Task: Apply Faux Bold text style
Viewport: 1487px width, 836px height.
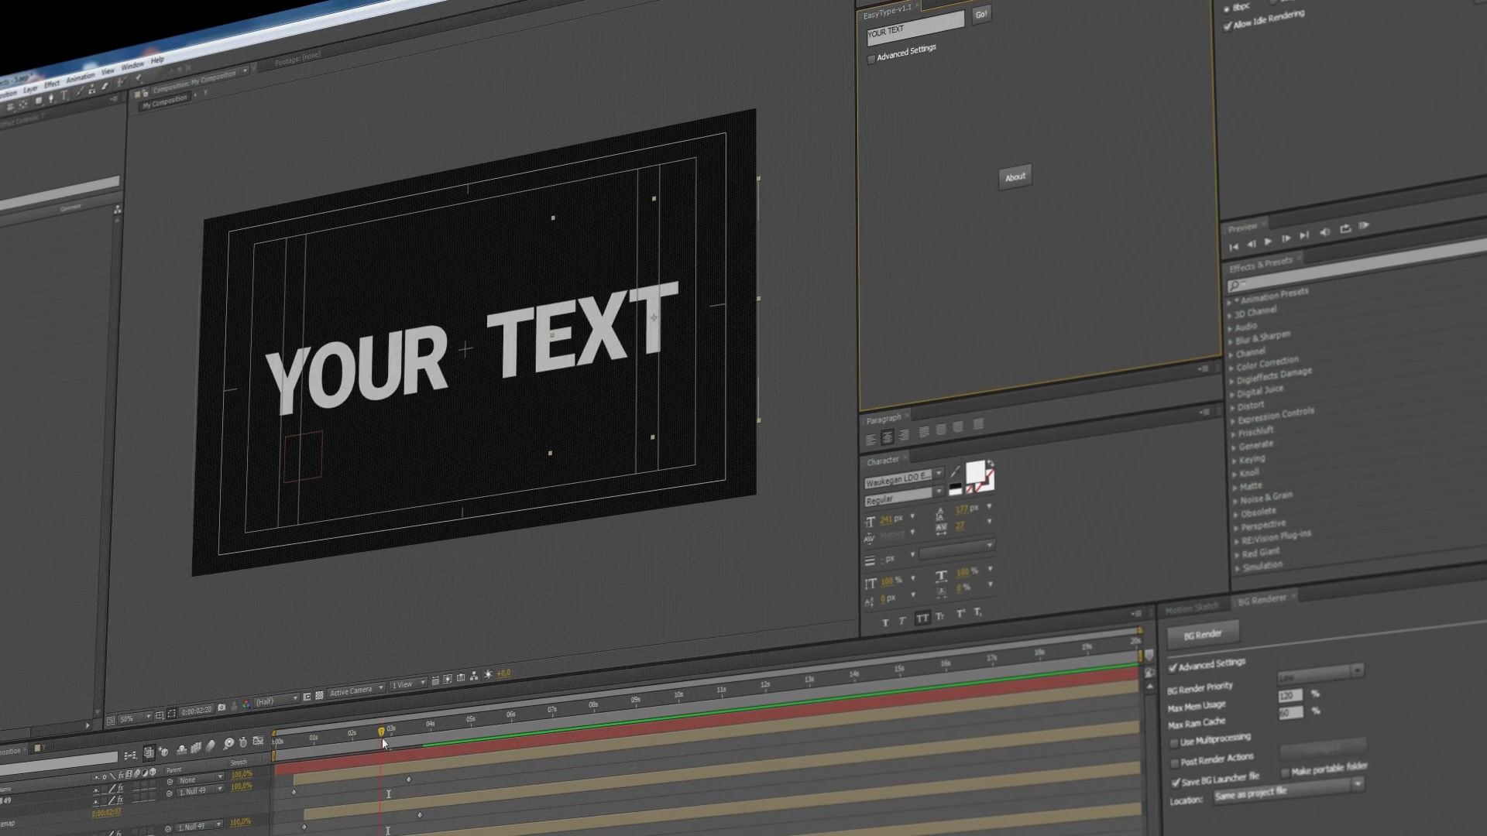Action: click(x=885, y=622)
